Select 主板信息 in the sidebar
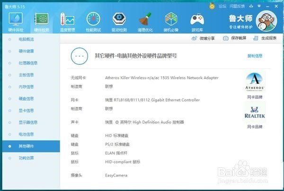The width and height of the screenshot is (284, 191). click(x=31, y=75)
